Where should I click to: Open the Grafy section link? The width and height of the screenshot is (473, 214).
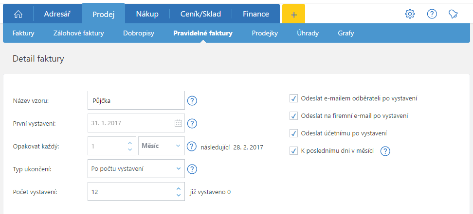click(346, 34)
